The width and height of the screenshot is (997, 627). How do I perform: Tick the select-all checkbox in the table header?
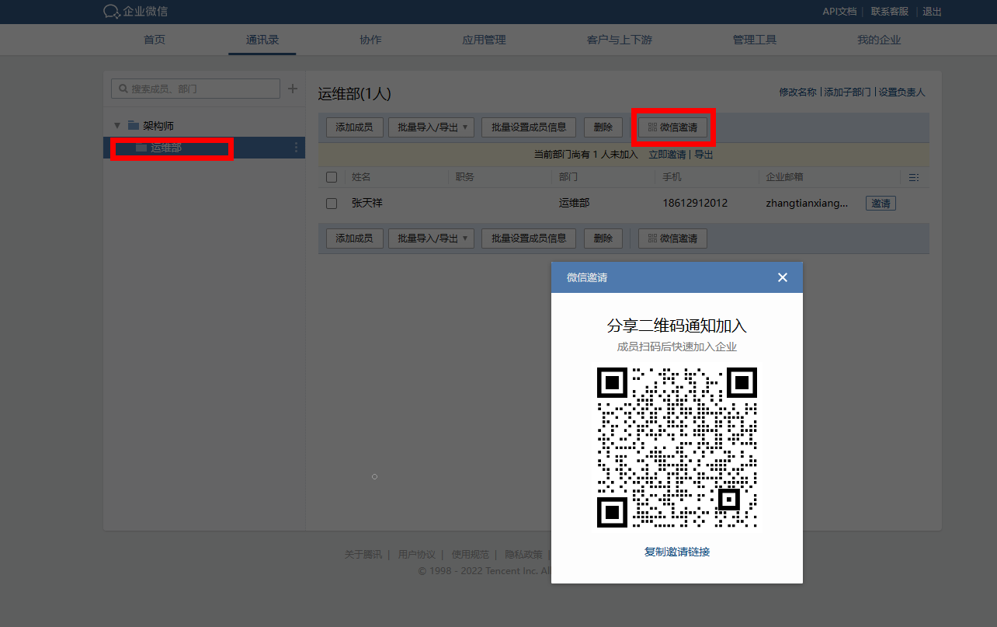pyautogui.click(x=332, y=177)
